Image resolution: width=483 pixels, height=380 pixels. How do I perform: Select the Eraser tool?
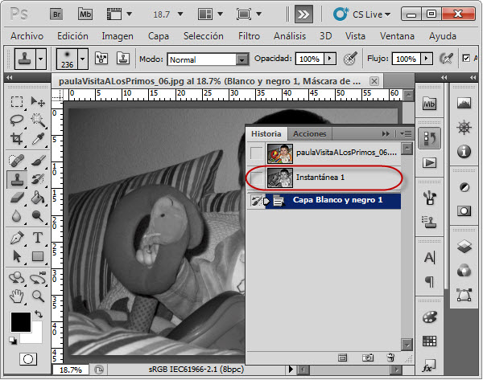[x=17, y=198]
